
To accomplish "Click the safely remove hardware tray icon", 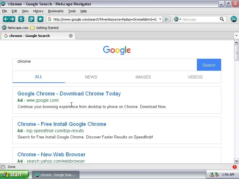I will pos(217,175).
